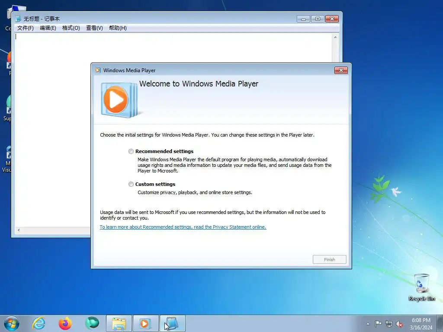The height and width of the screenshot is (332, 443).
Task: Open the 格式(O) menu in Notepad
Action: click(x=71, y=28)
